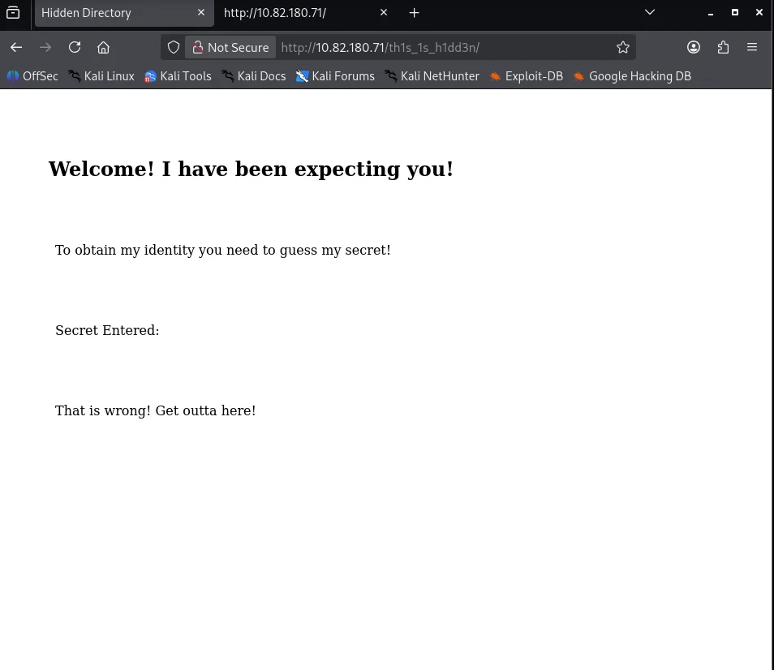This screenshot has height=670, width=774.
Task: Open the Firefox View icon
Action: click(13, 12)
